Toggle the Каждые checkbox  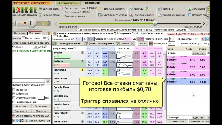tap(13, 46)
